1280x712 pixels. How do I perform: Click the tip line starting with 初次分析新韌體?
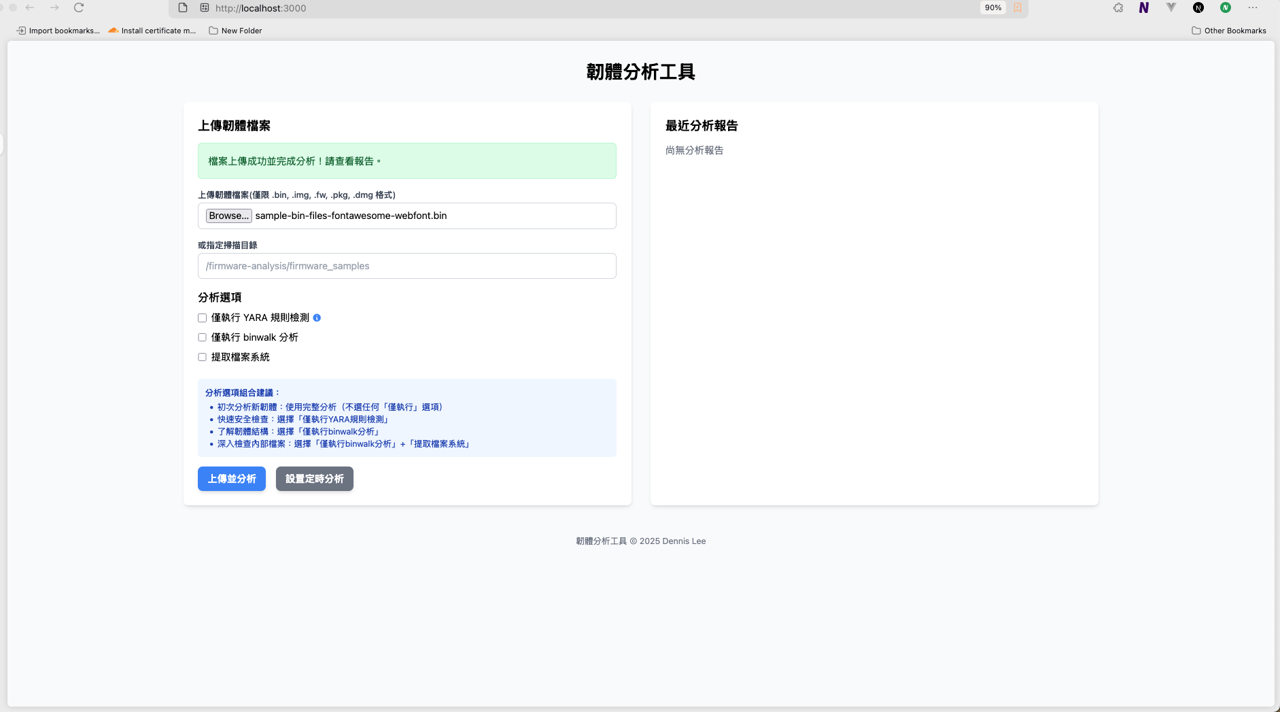[330, 407]
